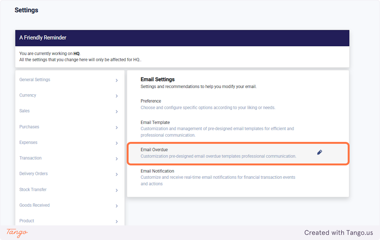Expand the Stock Transfer chevron arrow
The width and height of the screenshot is (380, 240).
coord(117,190)
